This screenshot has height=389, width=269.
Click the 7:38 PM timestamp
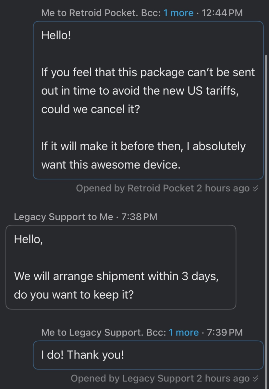click(139, 217)
